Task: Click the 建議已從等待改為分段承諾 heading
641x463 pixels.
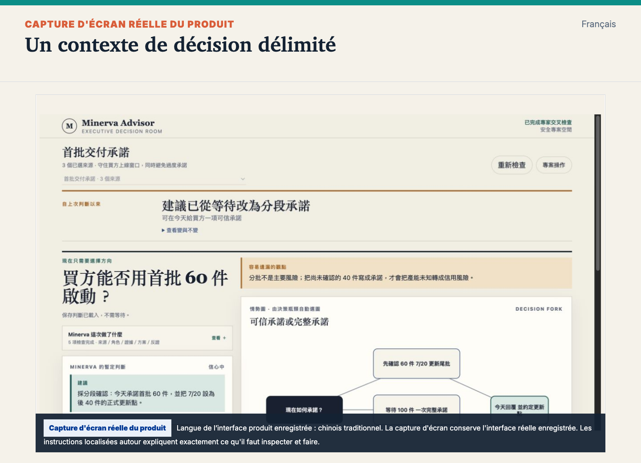Action: click(x=236, y=206)
